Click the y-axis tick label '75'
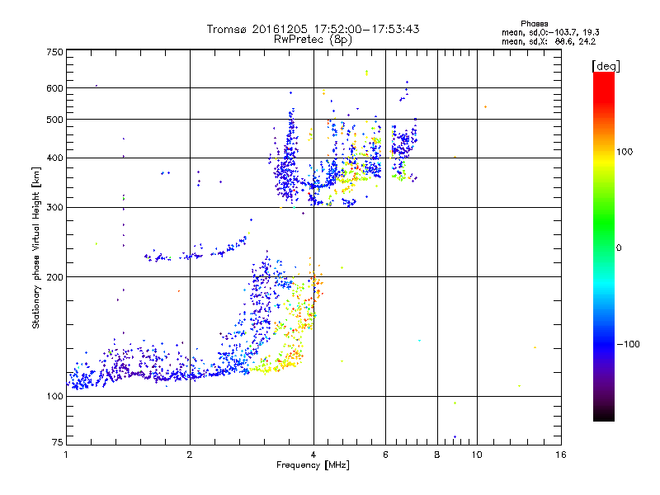 click(58, 442)
